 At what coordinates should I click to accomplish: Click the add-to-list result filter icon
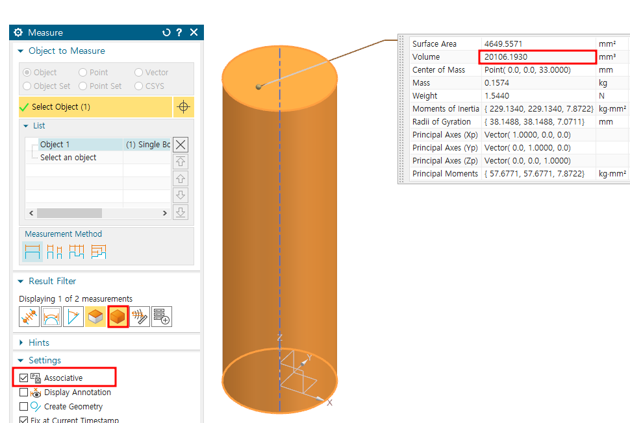click(x=162, y=317)
